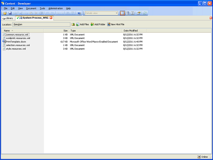
Task: Click the New Html File icon
Action: (109, 24)
